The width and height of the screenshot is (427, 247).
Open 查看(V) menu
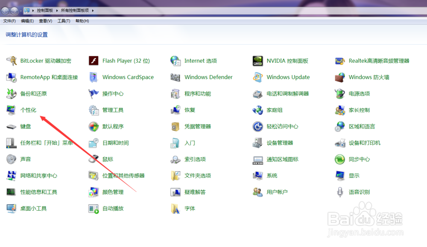(x=46, y=21)
